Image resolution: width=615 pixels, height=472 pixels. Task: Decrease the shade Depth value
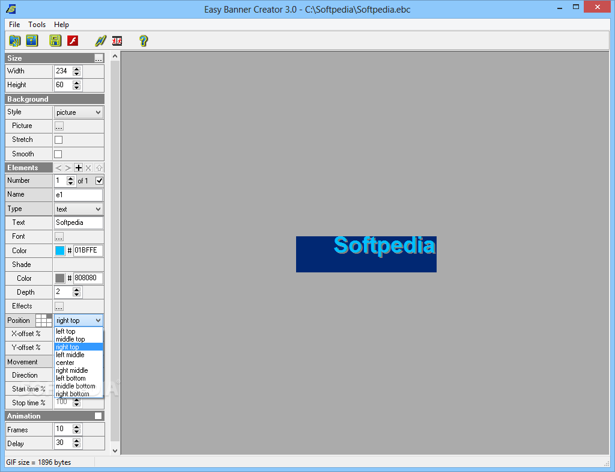pos(77,295)
